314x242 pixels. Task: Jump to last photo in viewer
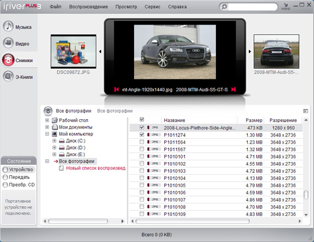234,90
